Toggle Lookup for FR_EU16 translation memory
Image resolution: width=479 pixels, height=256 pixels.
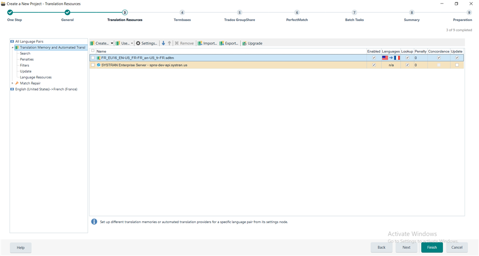pos(407,57)
